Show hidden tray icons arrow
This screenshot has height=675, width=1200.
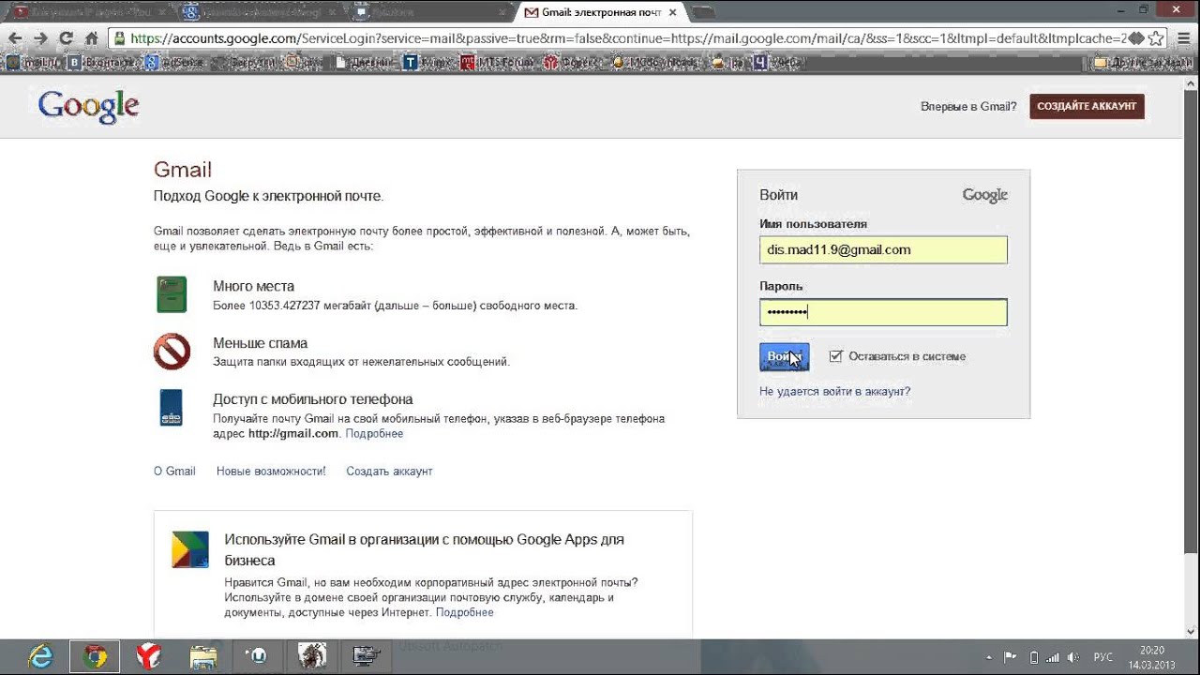click(x=989, y=657)
